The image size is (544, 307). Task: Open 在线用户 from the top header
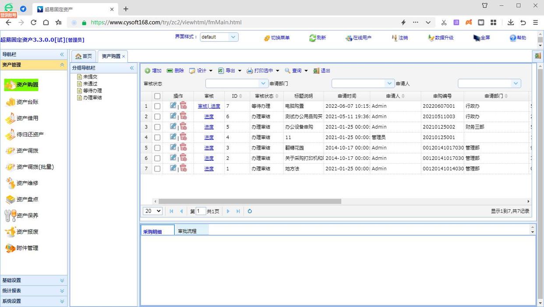(358, 38)
